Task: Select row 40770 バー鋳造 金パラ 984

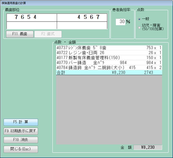Action: coord(109,63)
